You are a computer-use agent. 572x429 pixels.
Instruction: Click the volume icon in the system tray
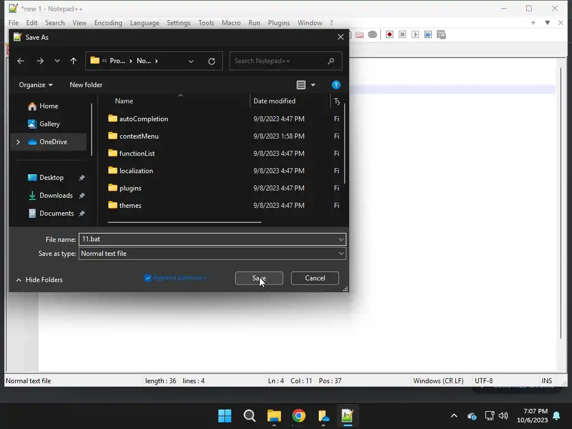pyautogui.click(x=503, y=416)
